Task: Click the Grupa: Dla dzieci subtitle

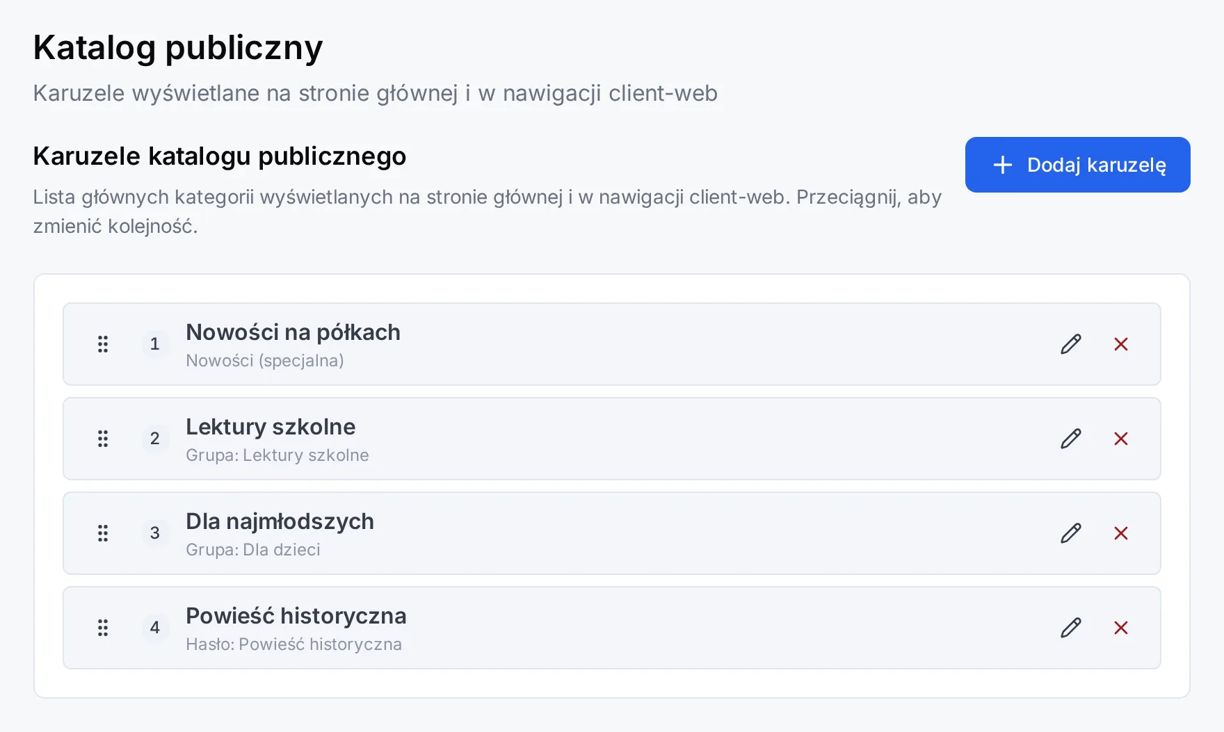Action: [253, 550]
